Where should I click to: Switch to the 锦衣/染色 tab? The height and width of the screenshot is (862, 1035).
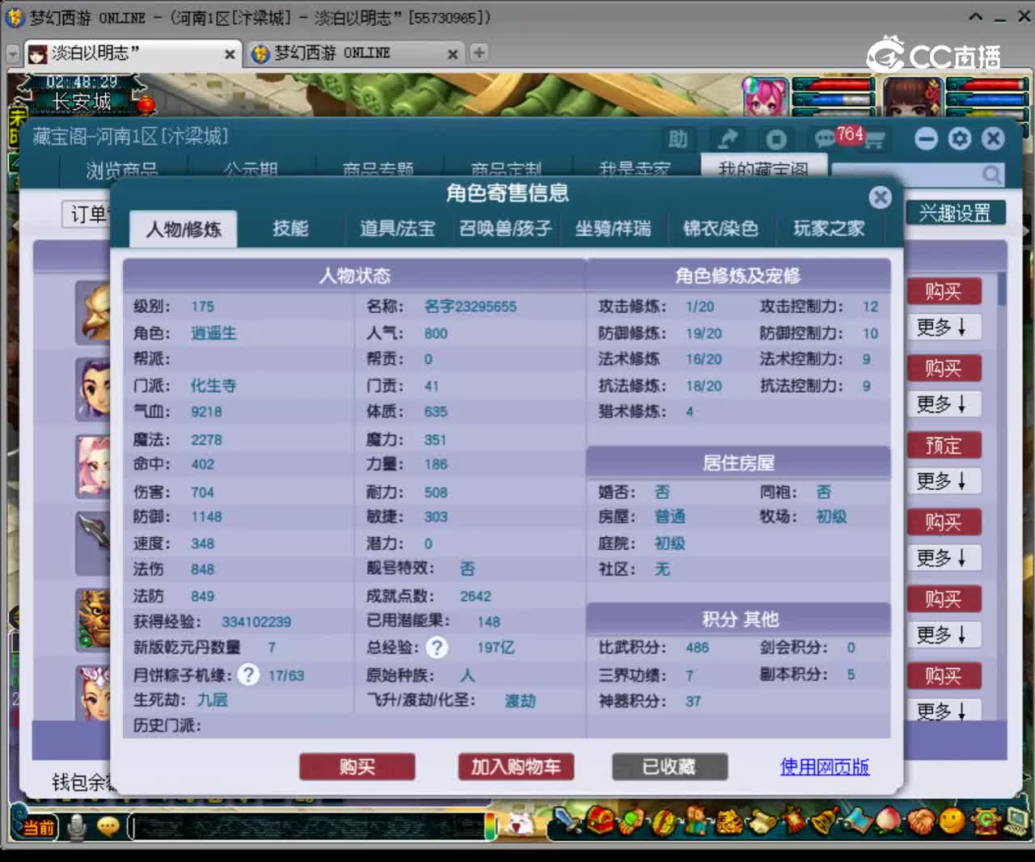720,229
